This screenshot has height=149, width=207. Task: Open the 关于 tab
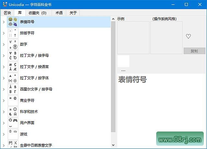pyautogui.click(x=73, y=13)
